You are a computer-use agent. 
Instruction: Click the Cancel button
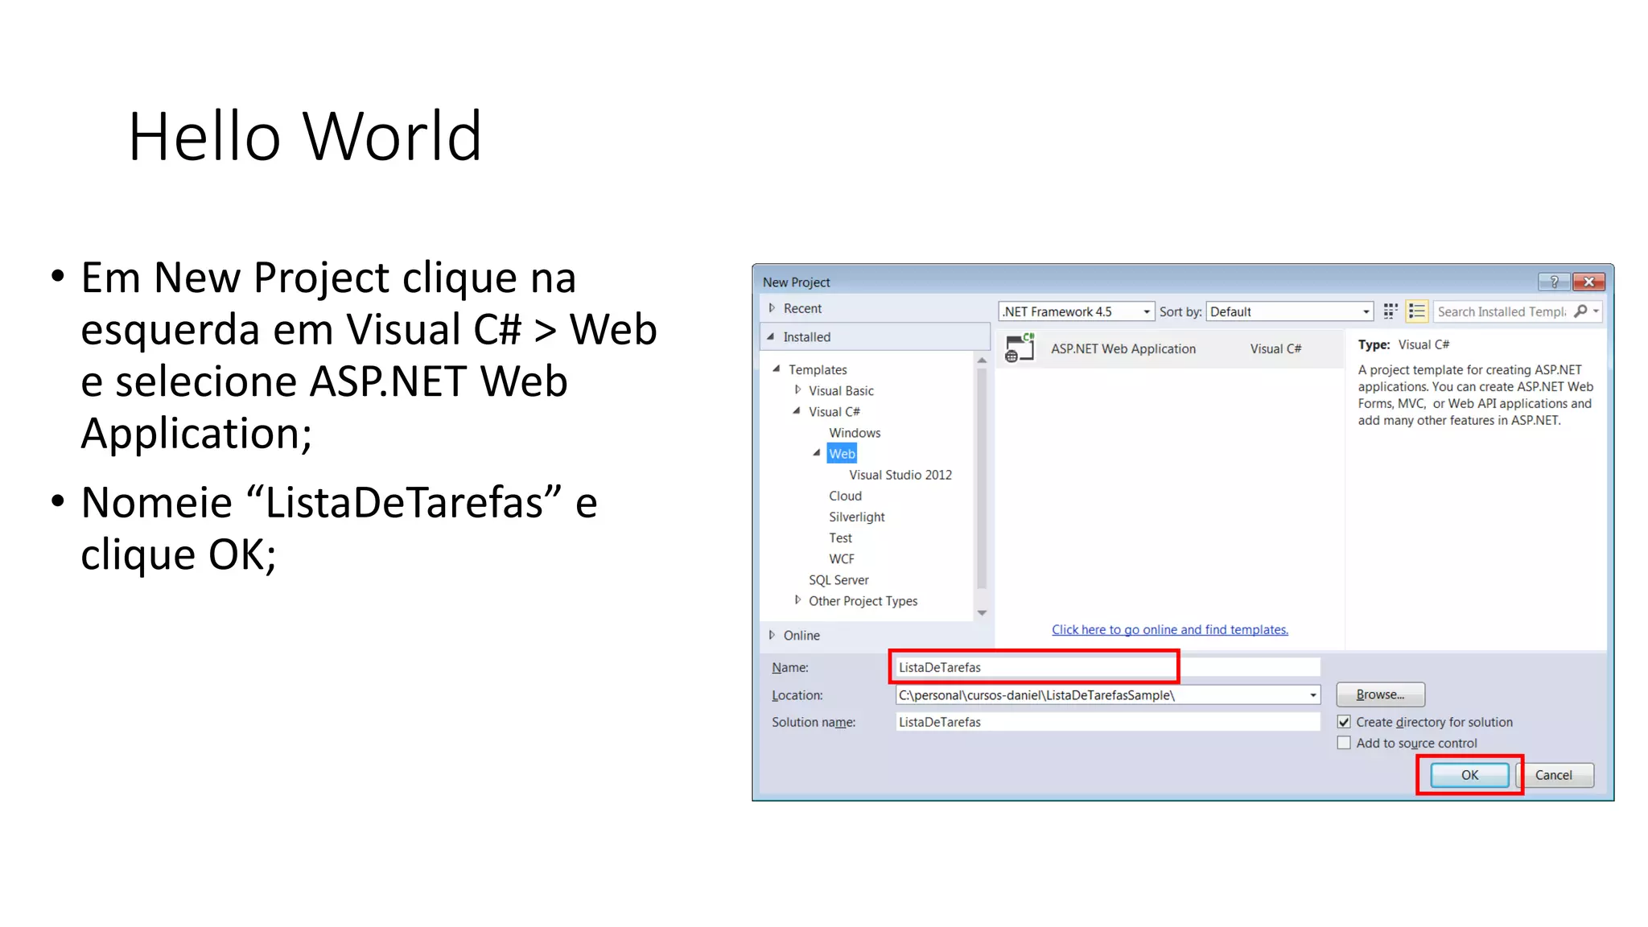pos(1554,775)
